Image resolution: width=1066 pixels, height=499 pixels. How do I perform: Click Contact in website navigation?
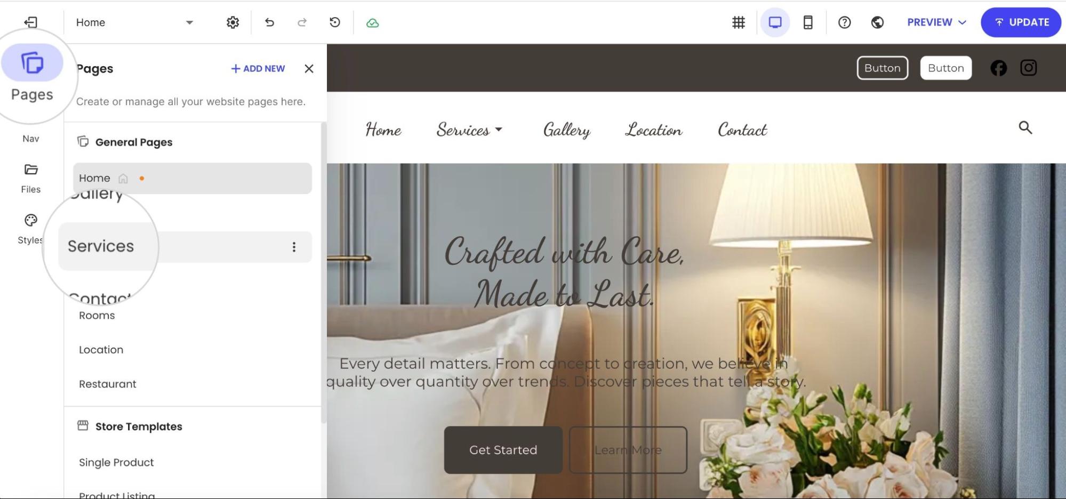tap(742, 130)
